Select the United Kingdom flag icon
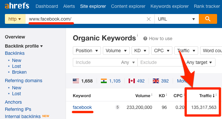 click(156, 81)
